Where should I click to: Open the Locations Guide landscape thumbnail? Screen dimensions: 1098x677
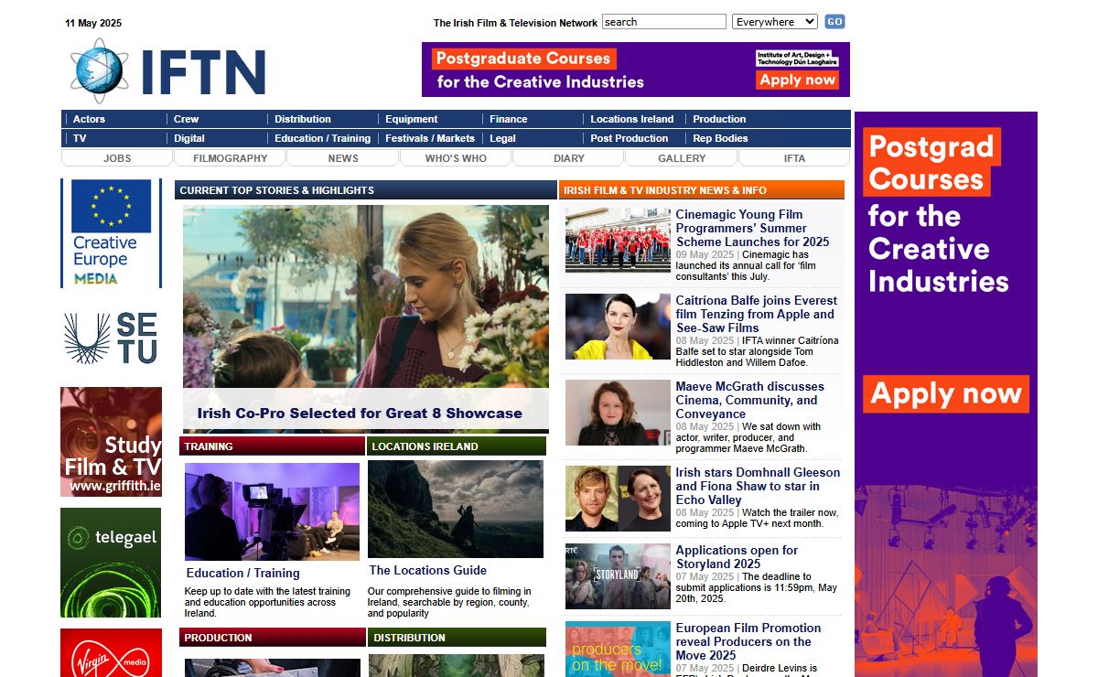(456, 509)
